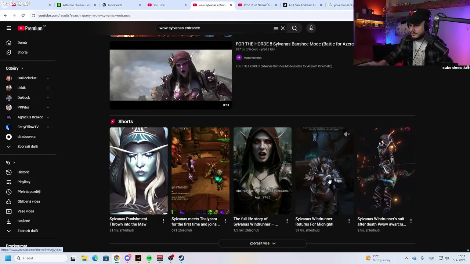Viewport: 470px width, 264px height.
Task: Start voice search with microphone icon
Action: [311, 28]
